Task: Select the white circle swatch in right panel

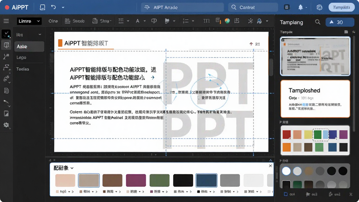Action: (286, 171)
